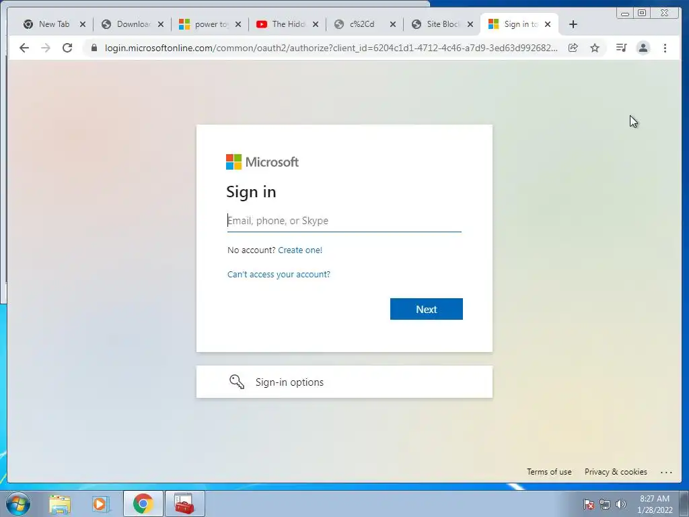Click the taskbar clock showing 8:27 AM
Screen dimensions: 689x517
click(655, 504)
